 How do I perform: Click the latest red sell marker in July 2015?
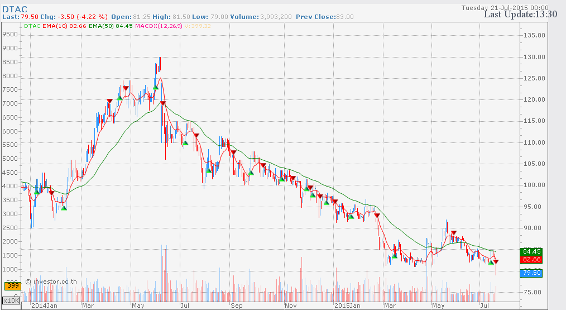pos(496,261)
